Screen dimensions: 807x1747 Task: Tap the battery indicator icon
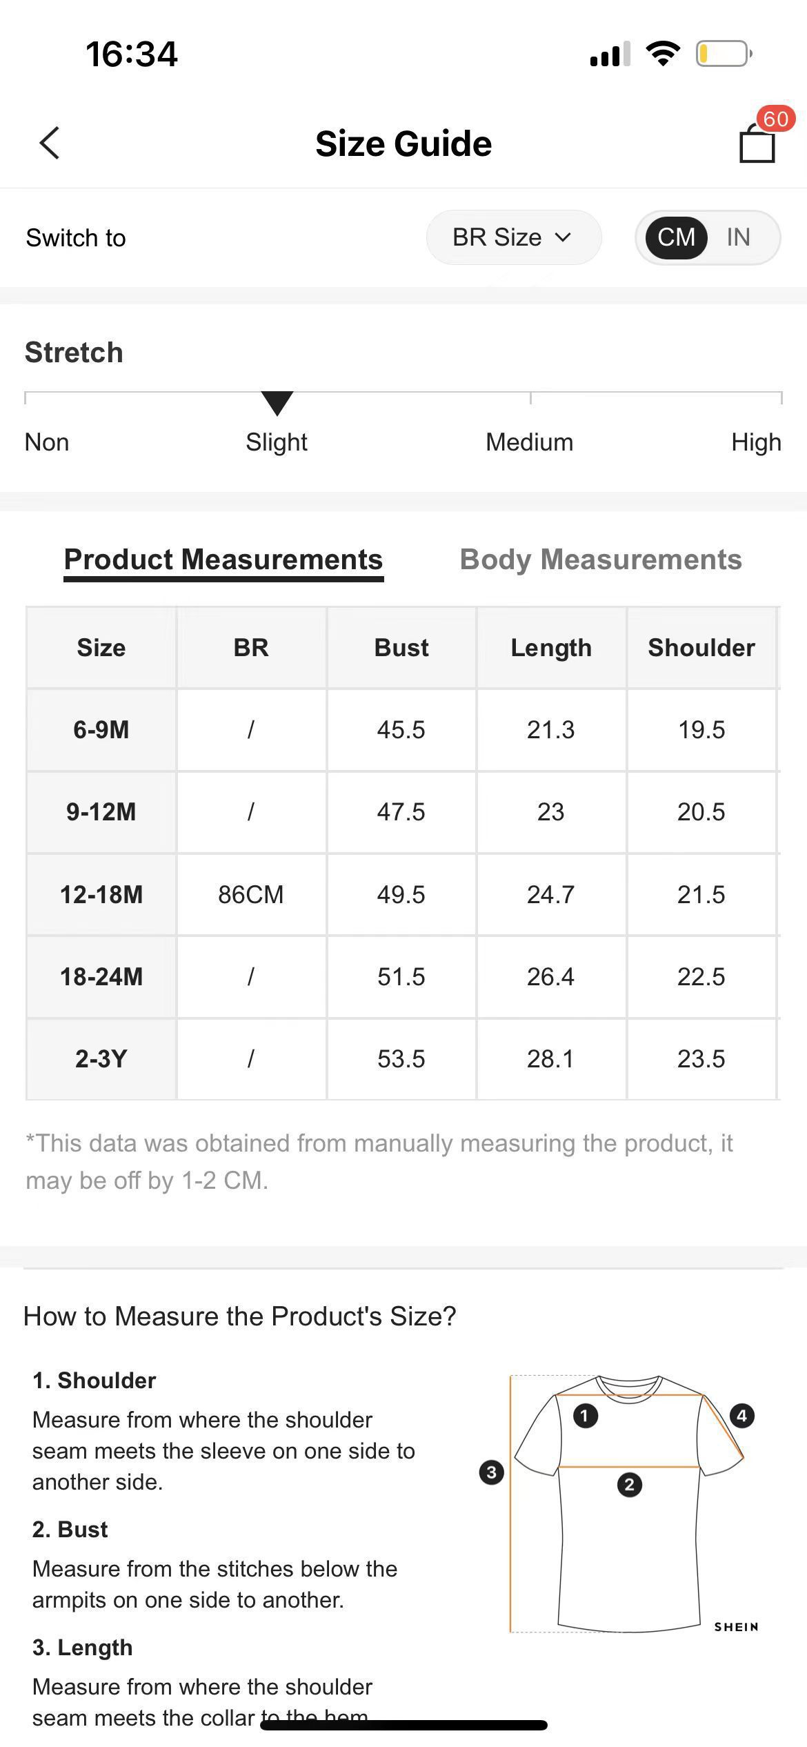723,53
